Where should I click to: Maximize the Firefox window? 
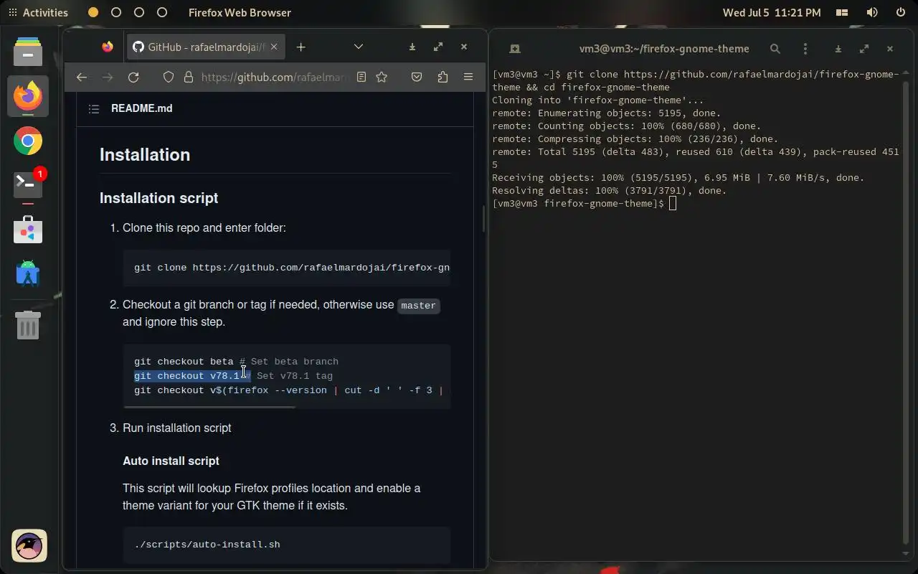438,47
